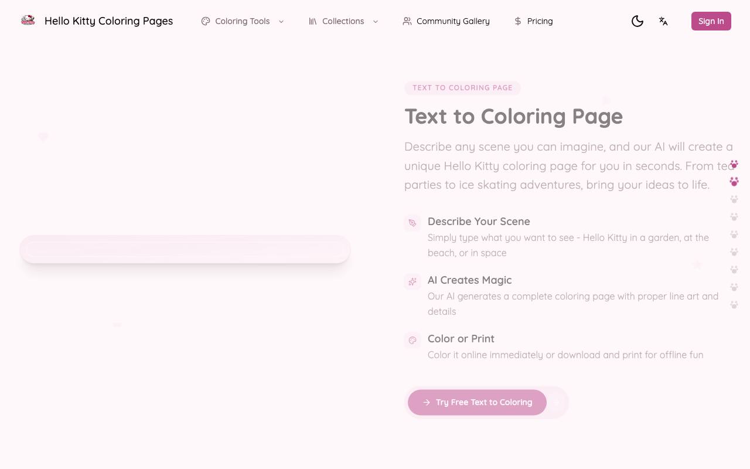Select the fourth paw section dot
Screen dimensions: 750x469
coord(734,217)
